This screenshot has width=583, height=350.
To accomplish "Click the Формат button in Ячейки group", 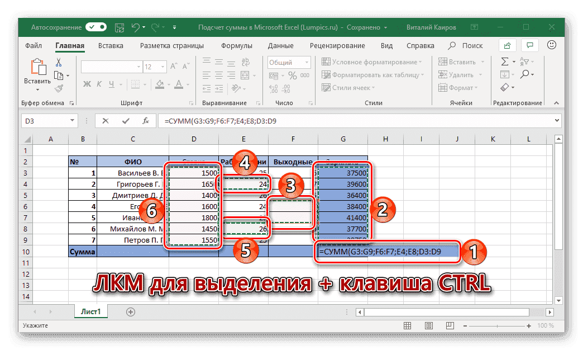I will click(460, 87).
